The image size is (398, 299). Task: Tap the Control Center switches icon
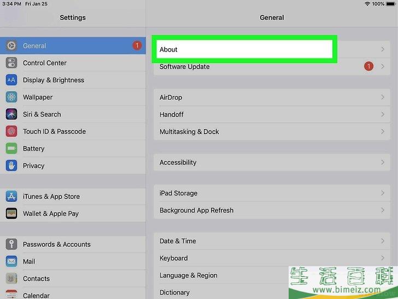pos(11,63)
